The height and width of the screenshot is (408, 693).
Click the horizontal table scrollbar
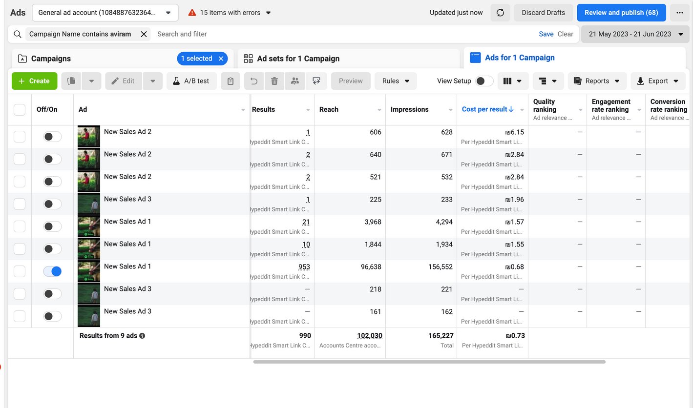coord(429,362)
